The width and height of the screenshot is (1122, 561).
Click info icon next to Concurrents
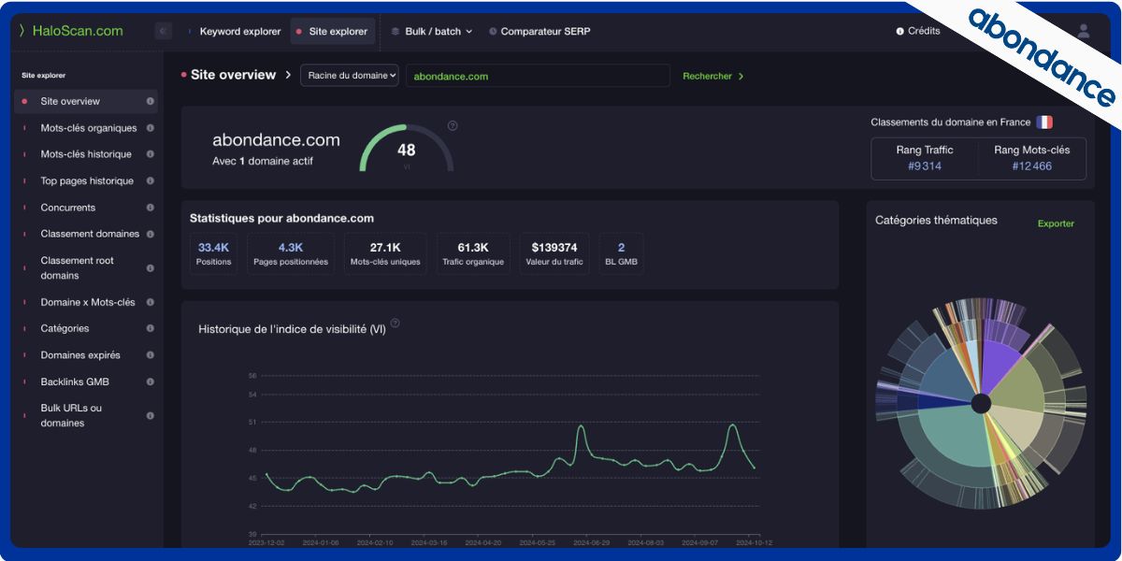[x=151, y=208]
